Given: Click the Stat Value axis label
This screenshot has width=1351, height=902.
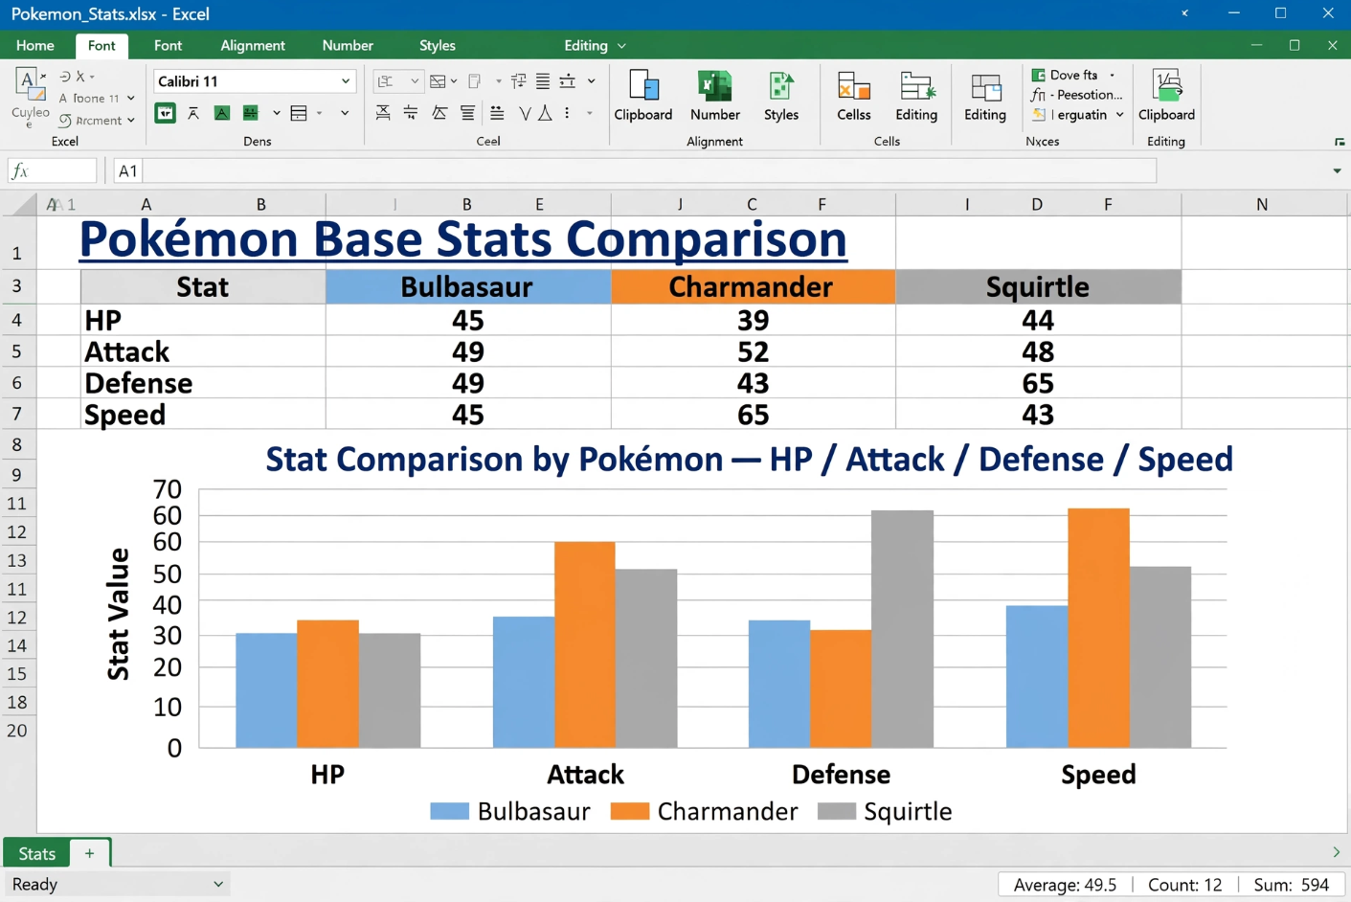Looking at the screenshot, I should [x=118, y=615].
